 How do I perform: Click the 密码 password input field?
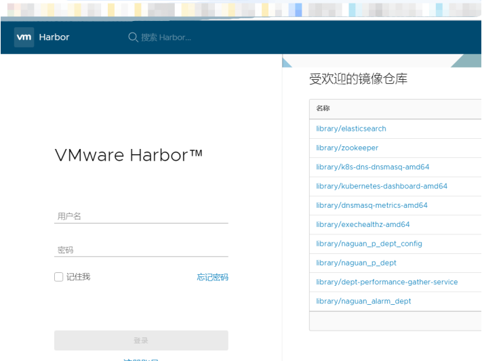point(141,250)
